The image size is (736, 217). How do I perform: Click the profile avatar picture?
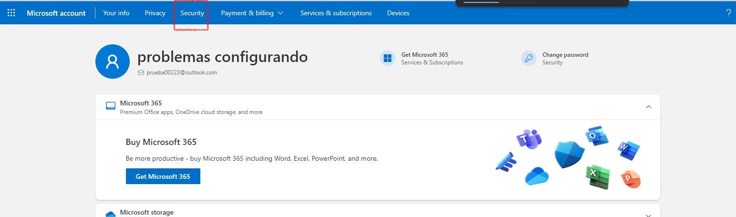(113, 62)
